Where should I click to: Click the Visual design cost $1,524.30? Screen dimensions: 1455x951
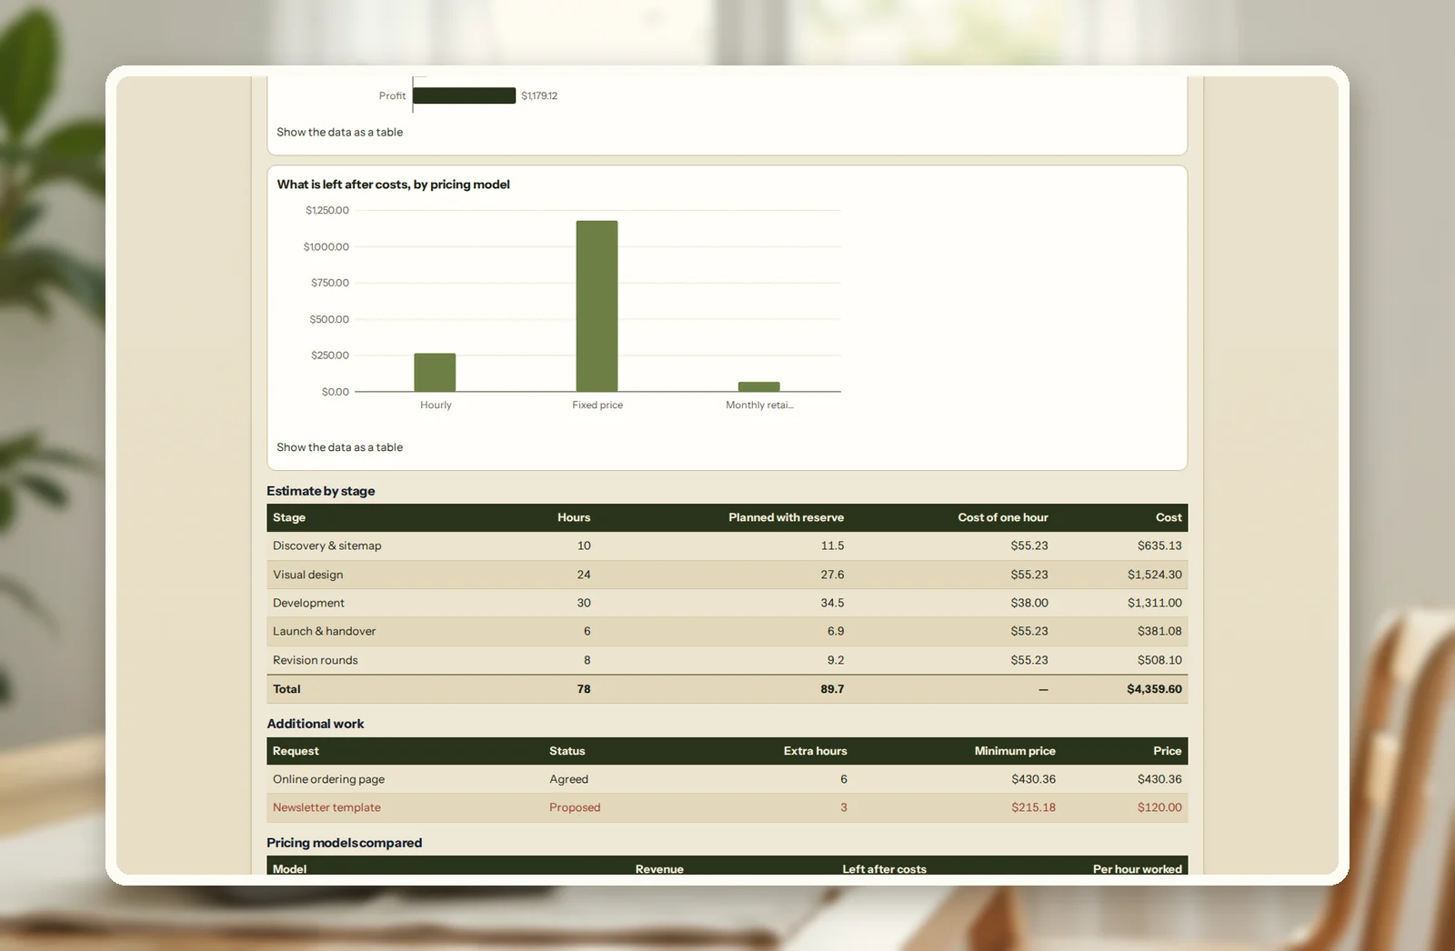click(1155, 575)
